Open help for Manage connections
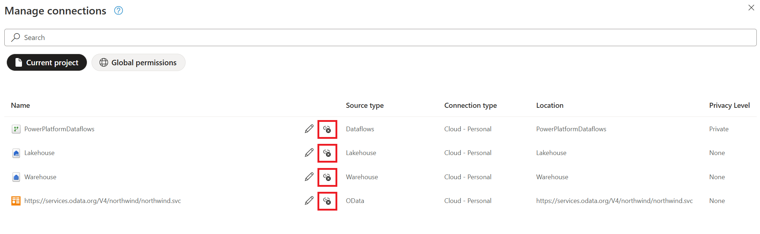 (x=119, y=11)
